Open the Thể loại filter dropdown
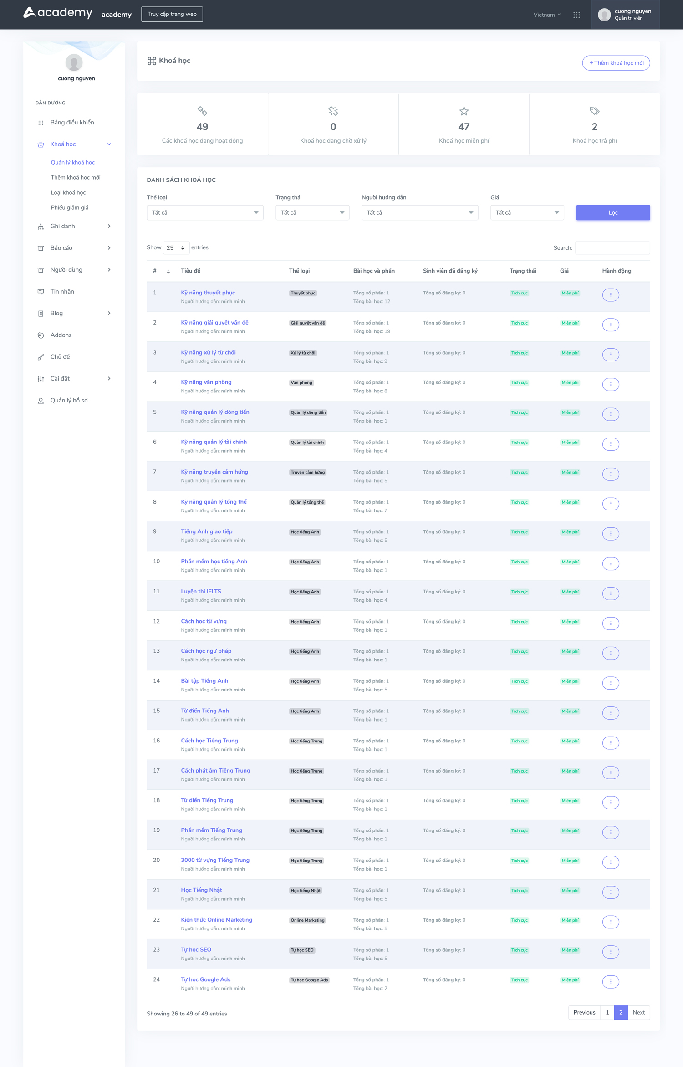 pos(205,213)
